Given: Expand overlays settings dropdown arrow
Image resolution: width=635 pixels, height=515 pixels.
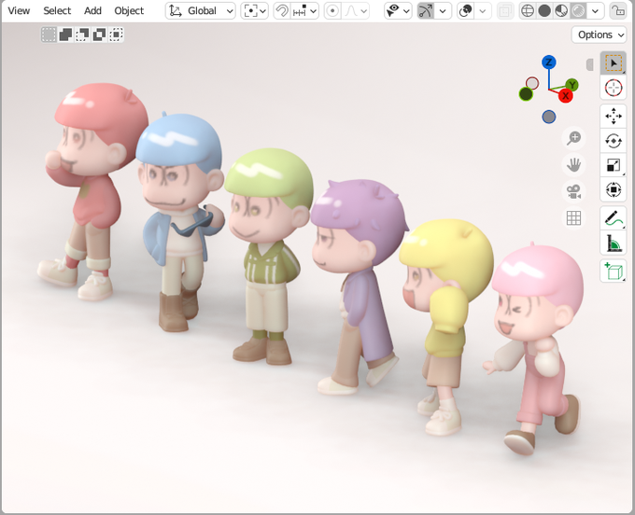Looking at the screenshot, I should pyautogui.click(x=483, y=11).
